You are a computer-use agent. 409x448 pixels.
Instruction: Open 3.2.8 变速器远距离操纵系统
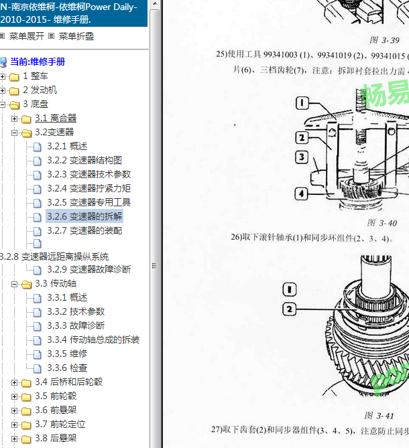(x=54, y=256)
